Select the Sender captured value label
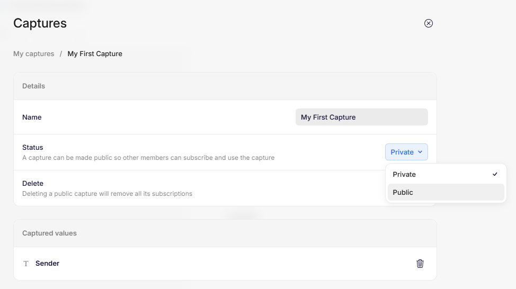 [47, 263]
